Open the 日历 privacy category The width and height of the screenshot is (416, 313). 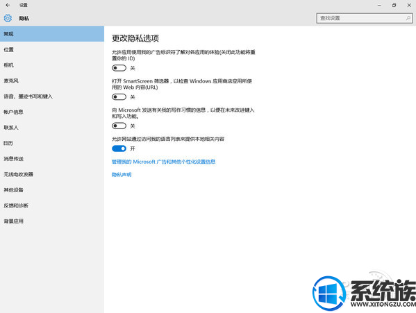click(x=52, y=143)
